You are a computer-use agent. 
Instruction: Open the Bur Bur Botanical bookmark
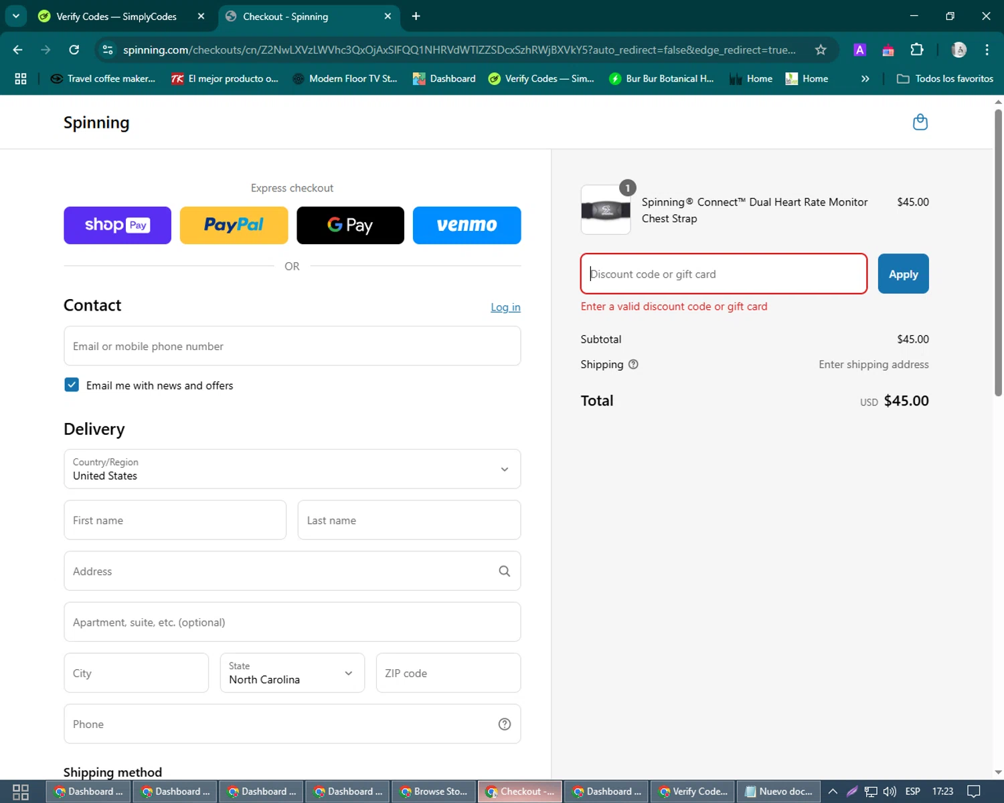tap(661, 78)
